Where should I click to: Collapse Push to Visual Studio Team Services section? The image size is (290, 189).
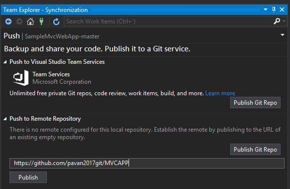pos(5,62)
